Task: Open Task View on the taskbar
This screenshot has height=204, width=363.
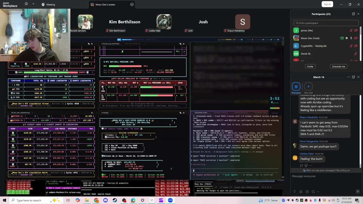Action: [x=68, y=200]
